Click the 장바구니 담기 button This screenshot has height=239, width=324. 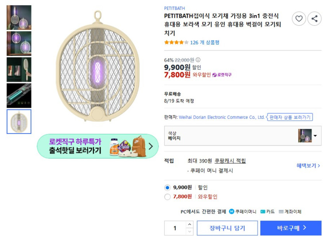[x=227, y=228]
